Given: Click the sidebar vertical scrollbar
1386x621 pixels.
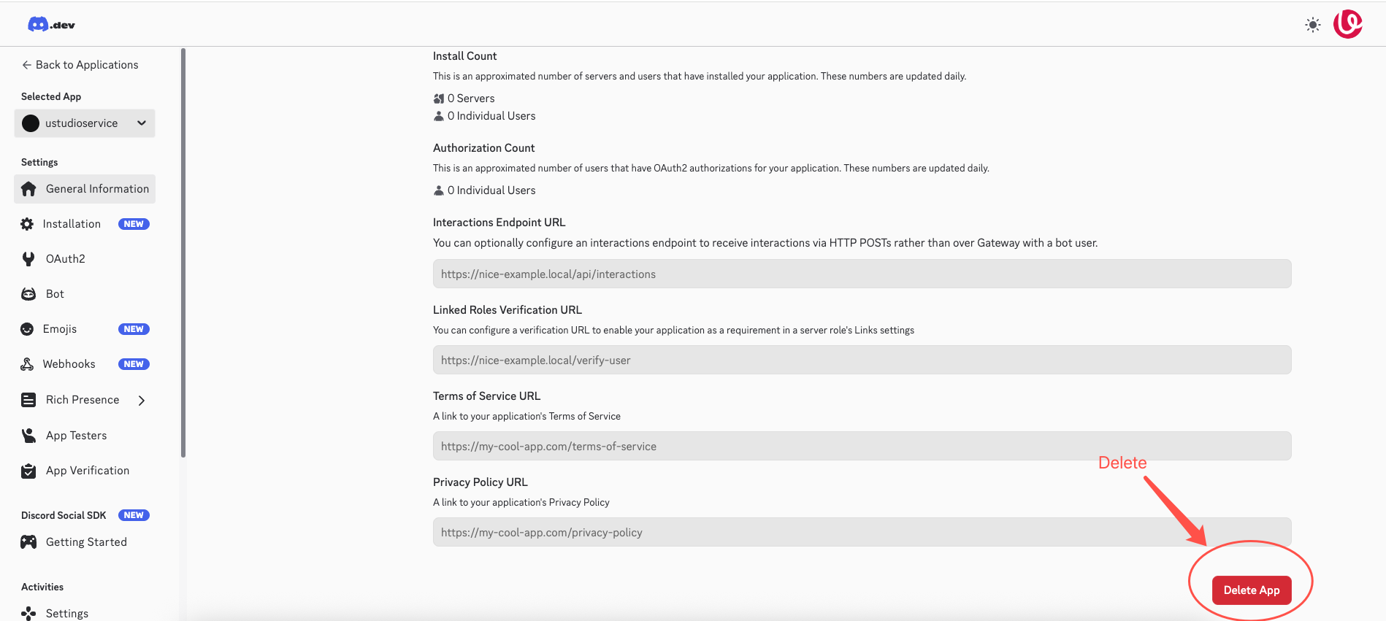Looking at the screenshot, I should [x=183, y=252].
